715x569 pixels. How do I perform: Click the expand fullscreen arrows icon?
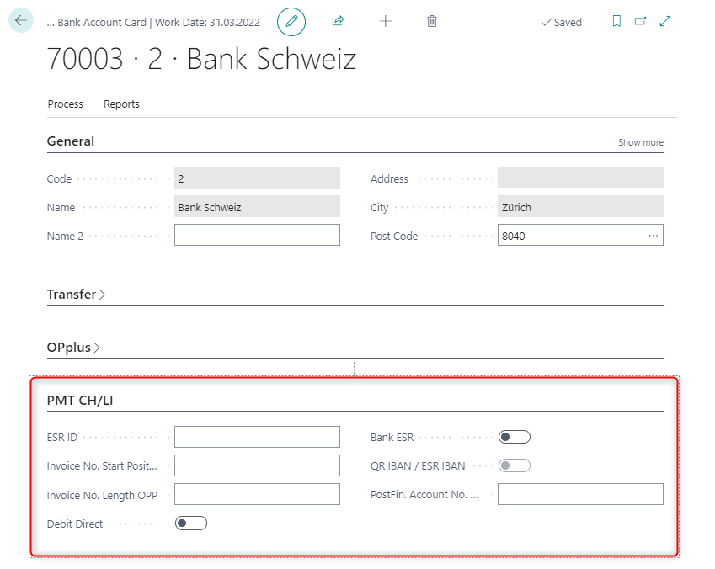(x=665, y=22)
